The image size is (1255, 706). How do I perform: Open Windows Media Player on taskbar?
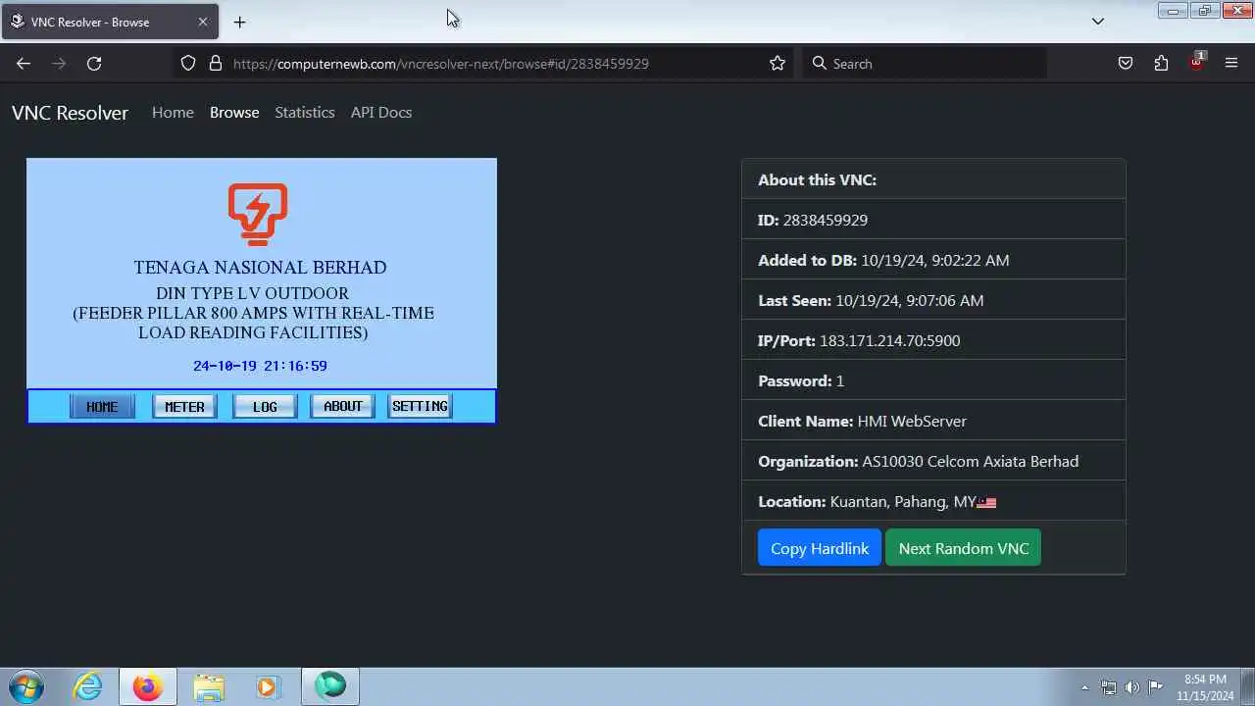click(267, 686)
